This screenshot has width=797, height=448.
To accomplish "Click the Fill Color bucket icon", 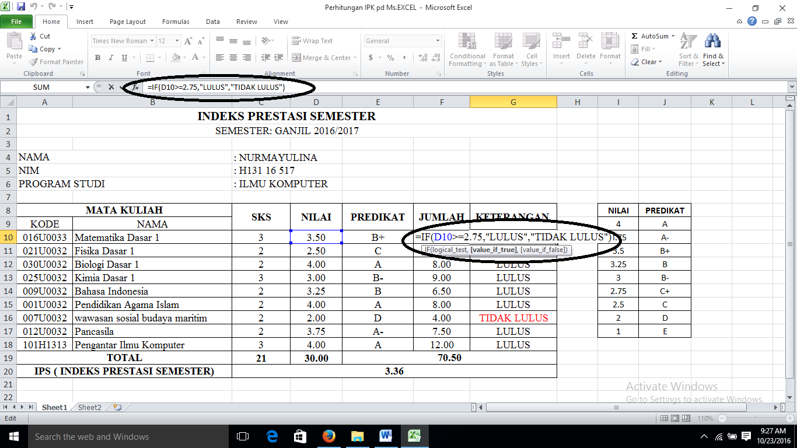I will tap(174, 58).
